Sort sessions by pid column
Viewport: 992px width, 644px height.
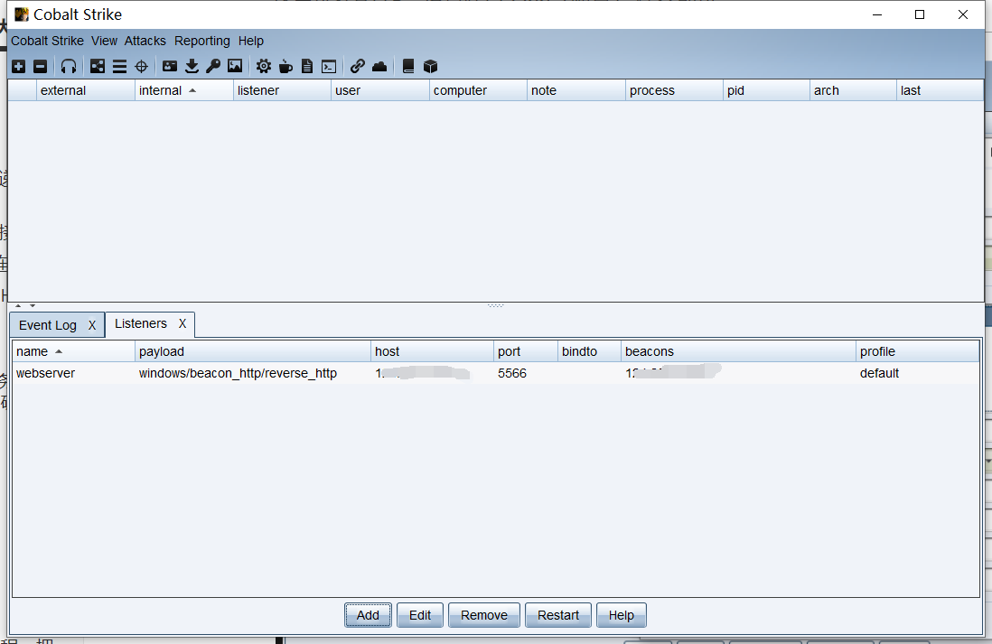click(766, 90)
